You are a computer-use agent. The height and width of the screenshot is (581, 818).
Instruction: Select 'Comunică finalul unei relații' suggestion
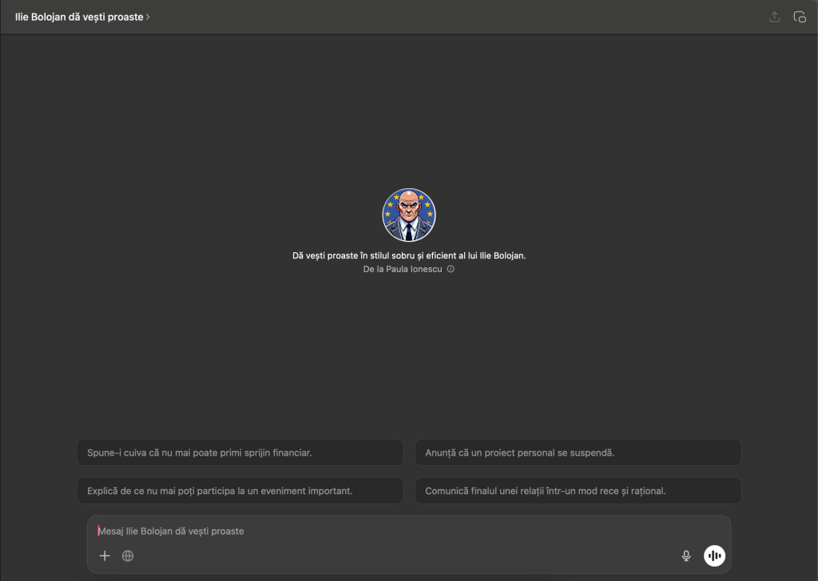click(x=577, y=491)
